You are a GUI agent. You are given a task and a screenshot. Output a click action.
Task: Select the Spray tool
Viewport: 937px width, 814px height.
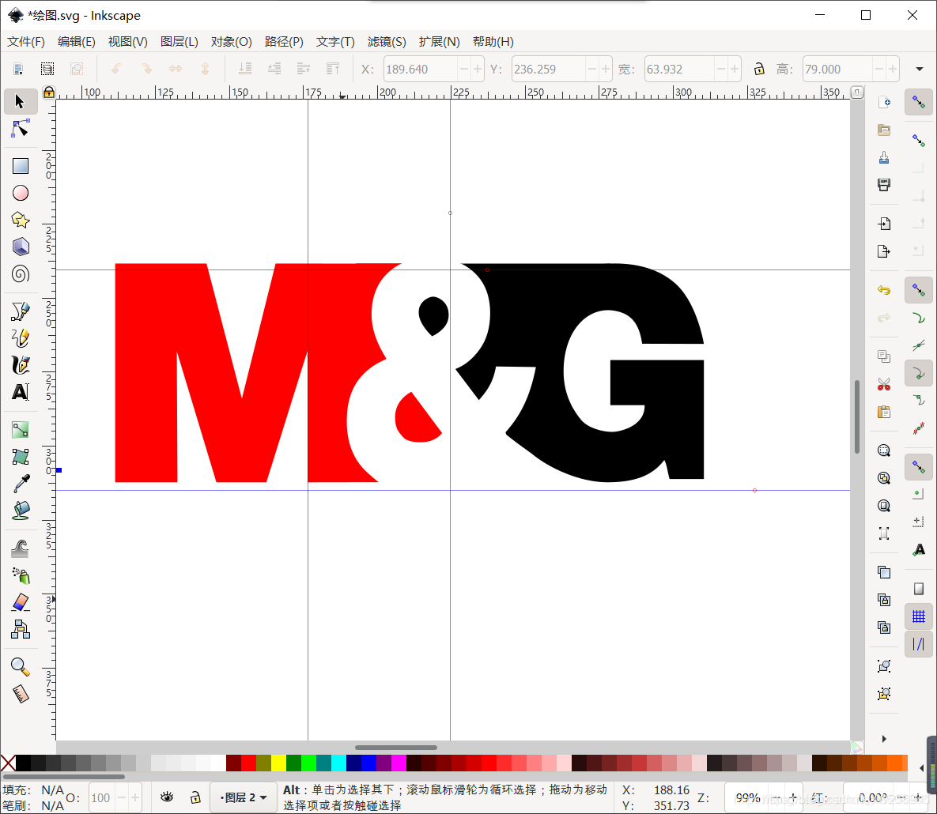point(21,575)
